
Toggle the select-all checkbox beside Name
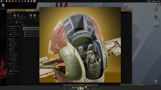pos(23,25)
